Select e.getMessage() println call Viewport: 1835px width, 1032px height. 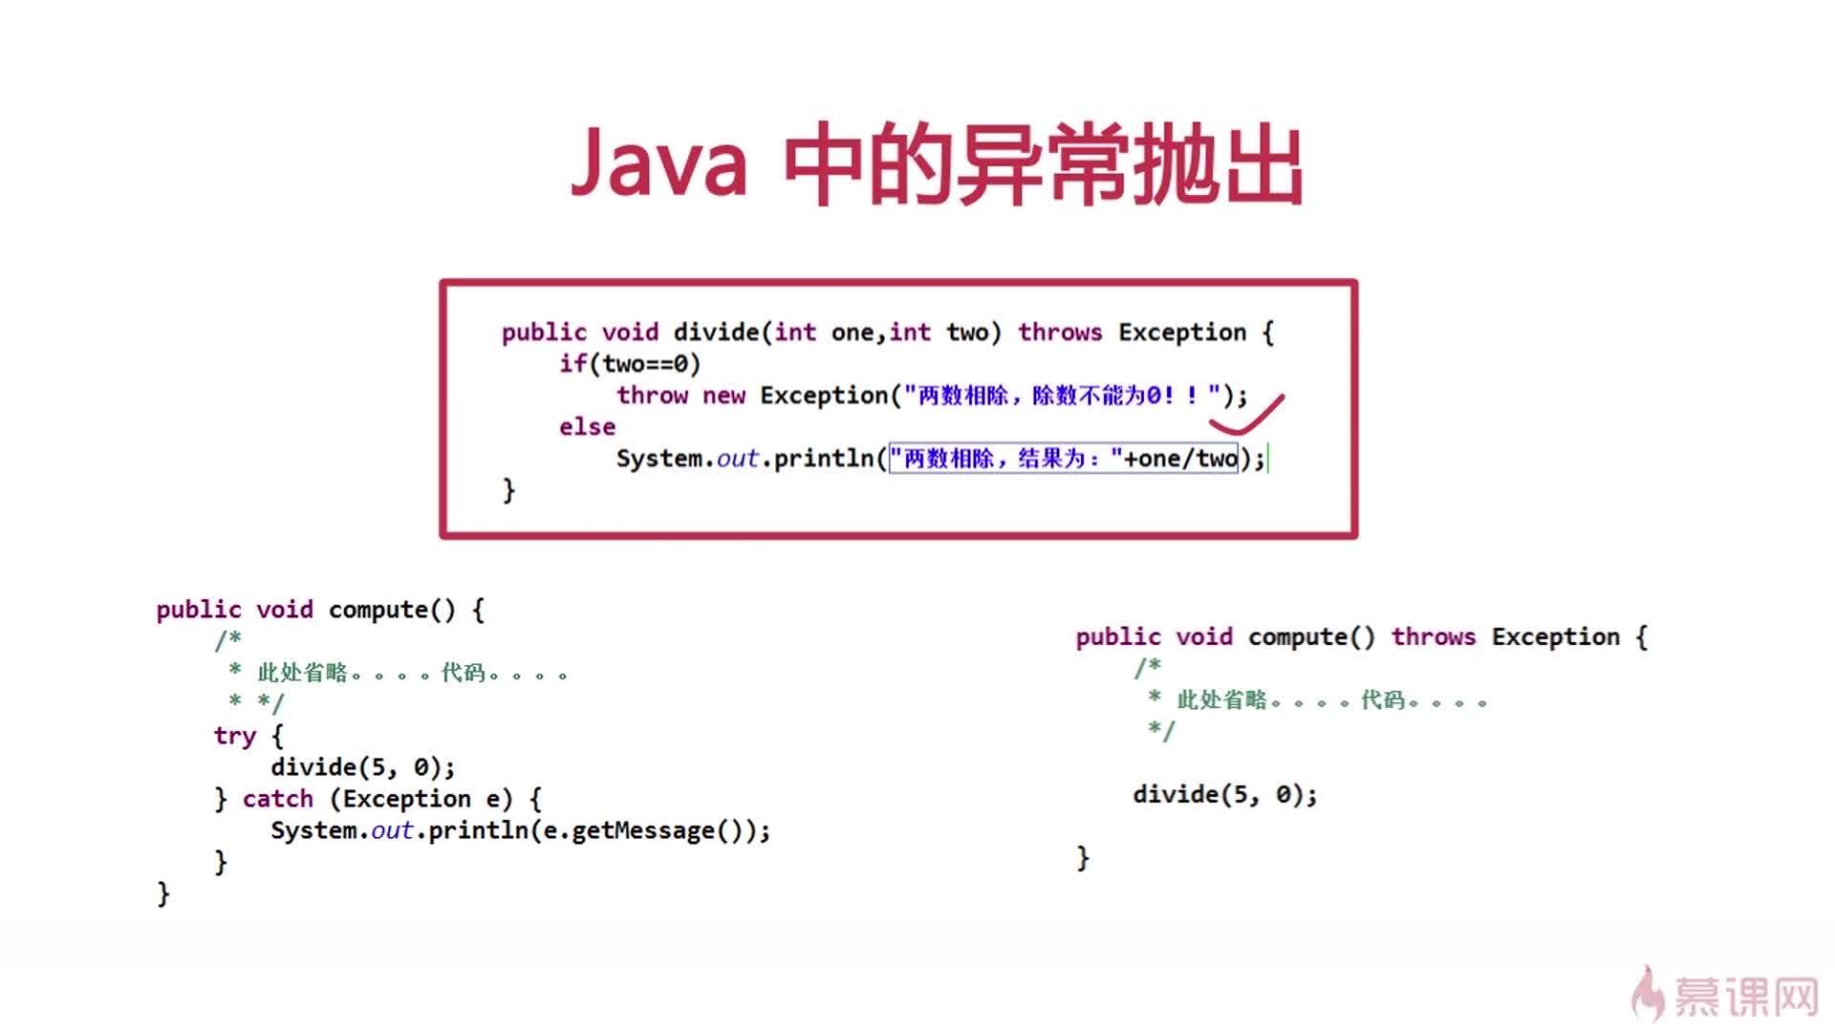coord(521,829)
